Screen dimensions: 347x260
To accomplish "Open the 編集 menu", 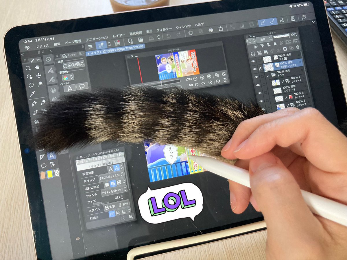I will pos(57,44).
